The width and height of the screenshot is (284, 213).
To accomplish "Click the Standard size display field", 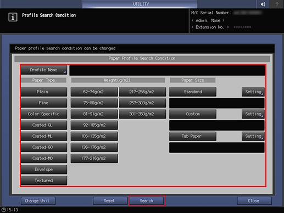I will pos(217,103).
